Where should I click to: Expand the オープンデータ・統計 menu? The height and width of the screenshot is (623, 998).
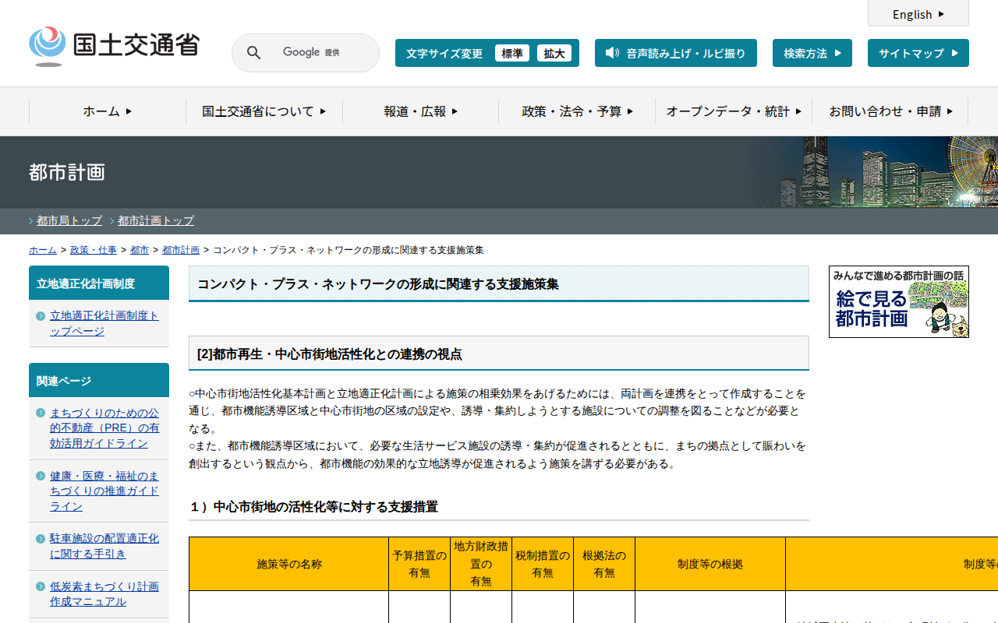tap(733, 111)
